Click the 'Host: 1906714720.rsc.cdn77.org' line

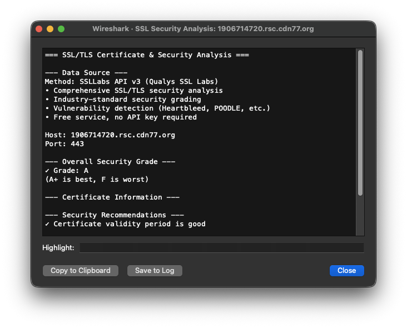coord(110,135)
